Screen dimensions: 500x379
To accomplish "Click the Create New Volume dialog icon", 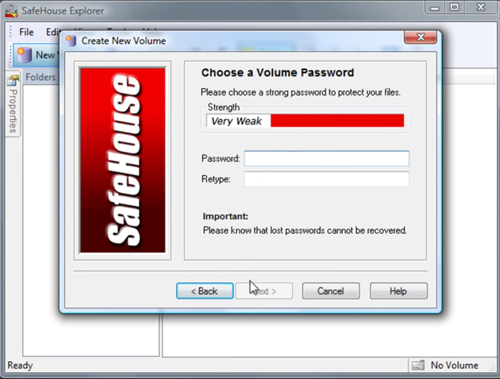I will point(71,41).
